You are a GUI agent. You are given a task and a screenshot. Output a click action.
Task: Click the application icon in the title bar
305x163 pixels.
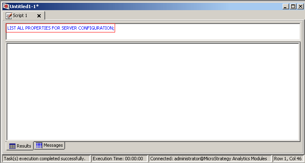pyautogui.click(x=6, y=6)
